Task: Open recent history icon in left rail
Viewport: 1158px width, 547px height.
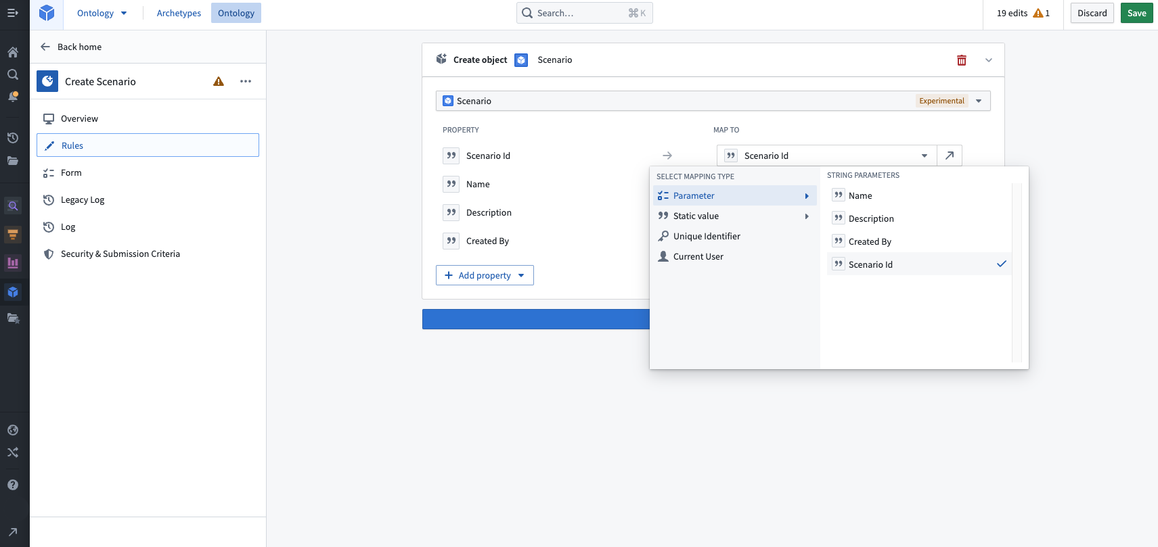Action: point(13,138)
